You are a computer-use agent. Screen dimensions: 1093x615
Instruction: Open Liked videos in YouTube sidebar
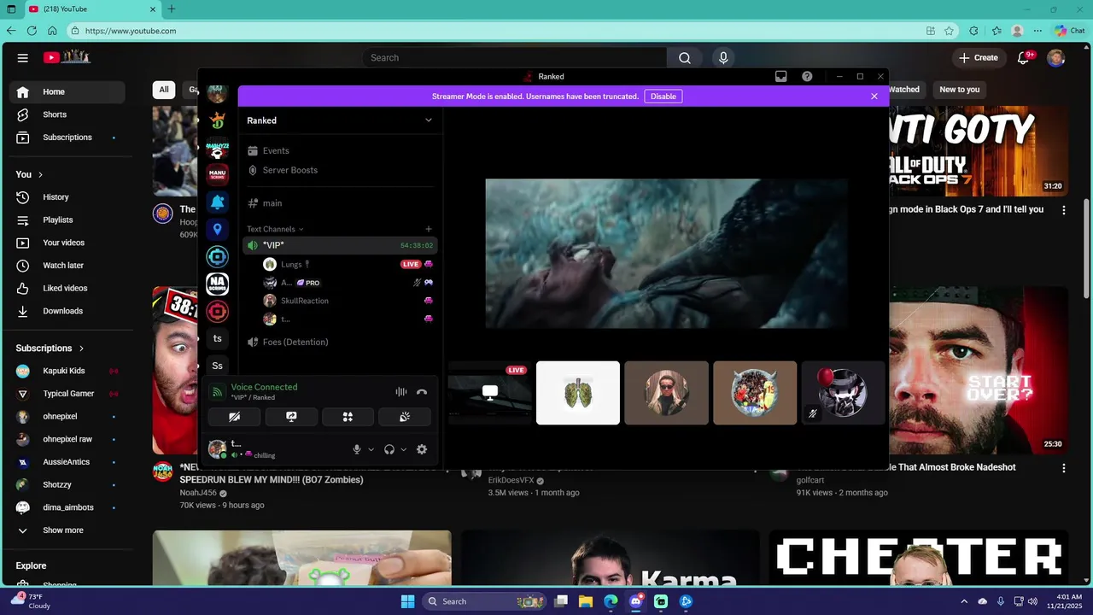pyautogui.click(x=67, y=289)
